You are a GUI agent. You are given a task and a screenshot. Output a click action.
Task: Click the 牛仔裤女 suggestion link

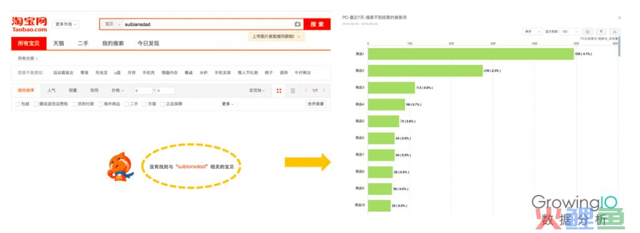click(302, 73)
